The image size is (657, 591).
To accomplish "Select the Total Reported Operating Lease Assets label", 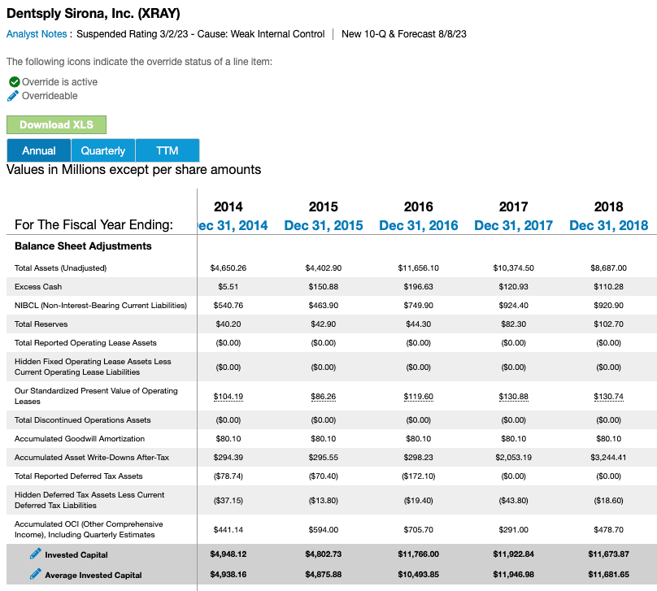I will click(85, 342).
